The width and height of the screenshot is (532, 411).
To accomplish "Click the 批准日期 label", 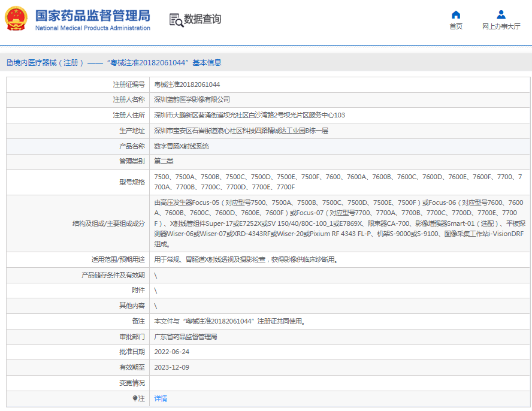I will 132,352.
